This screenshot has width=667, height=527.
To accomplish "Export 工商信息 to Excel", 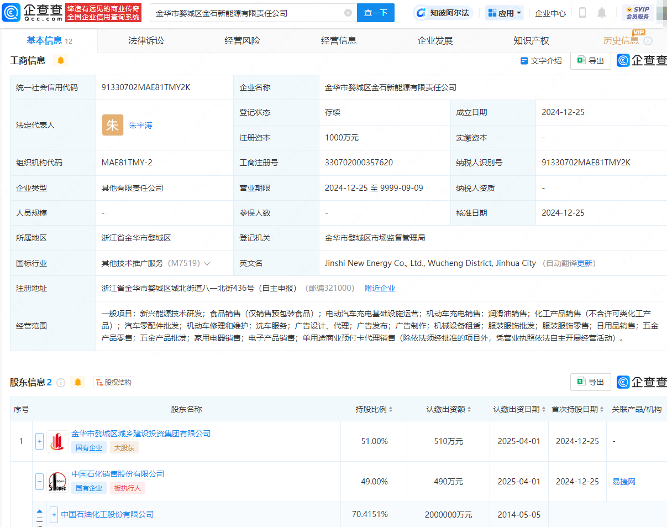I will point(590,61).
